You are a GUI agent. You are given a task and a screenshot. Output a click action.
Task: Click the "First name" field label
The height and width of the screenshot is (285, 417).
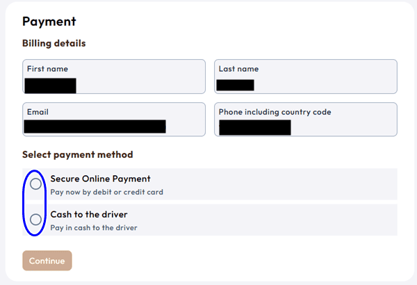click(x=47, y=69)
